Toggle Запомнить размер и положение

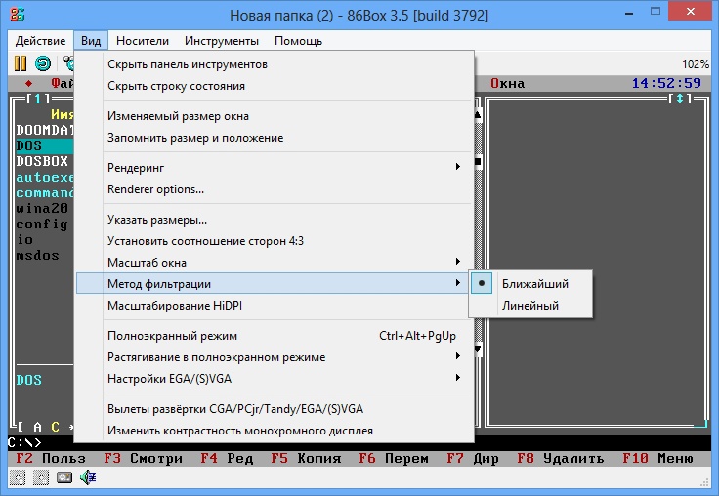click(x=275, y=138)
